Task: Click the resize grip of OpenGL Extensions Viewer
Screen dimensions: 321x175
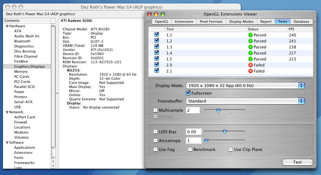Action: coord(313,165)
